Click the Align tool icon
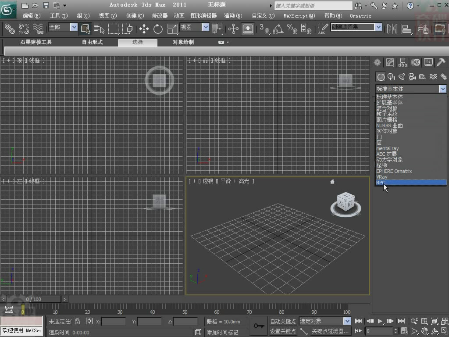Screen dimensions: 449x337 click(x=406, y=29)
